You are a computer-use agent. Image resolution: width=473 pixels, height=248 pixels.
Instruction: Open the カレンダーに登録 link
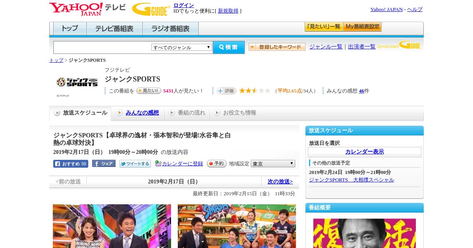coord(182,163)
